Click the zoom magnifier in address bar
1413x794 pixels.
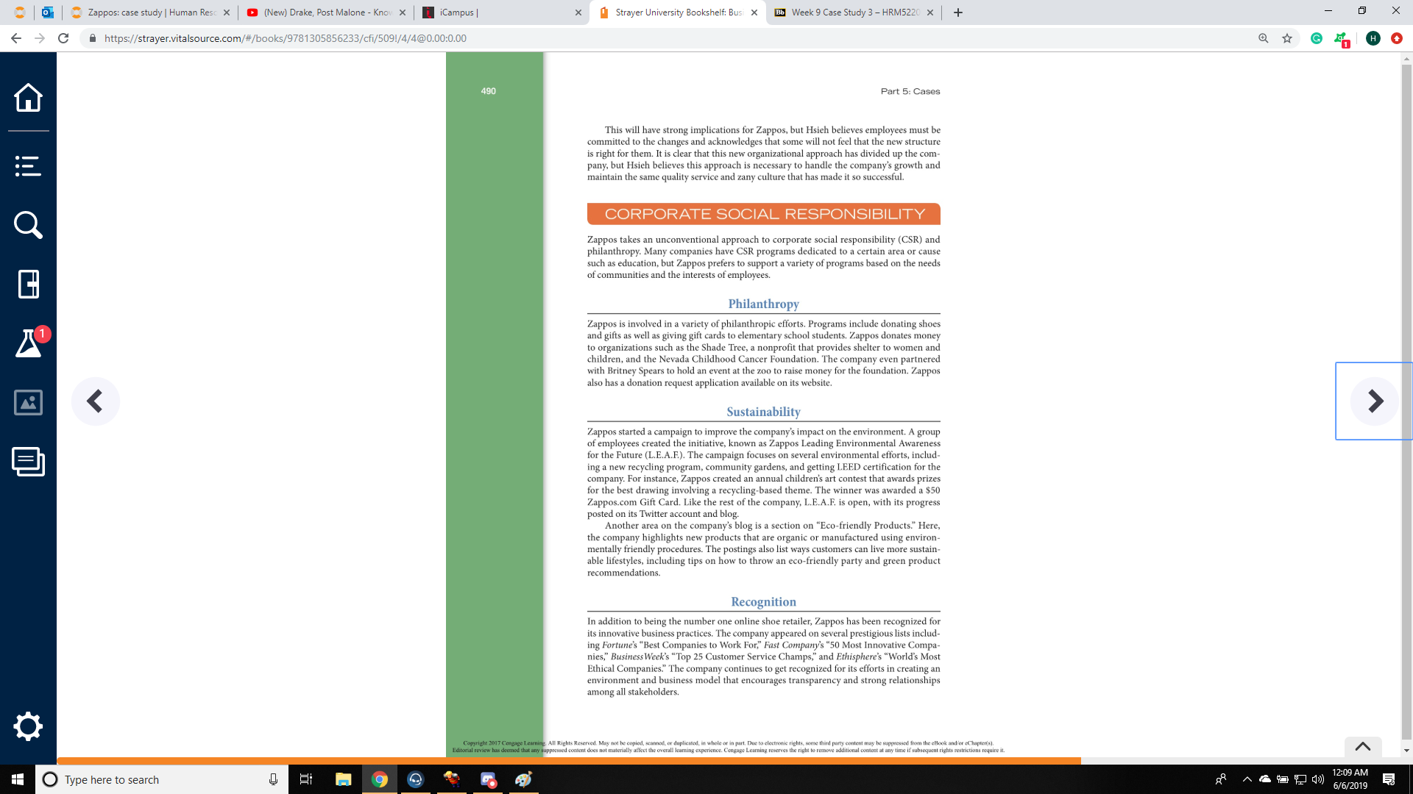click(x=1264, y=38)
